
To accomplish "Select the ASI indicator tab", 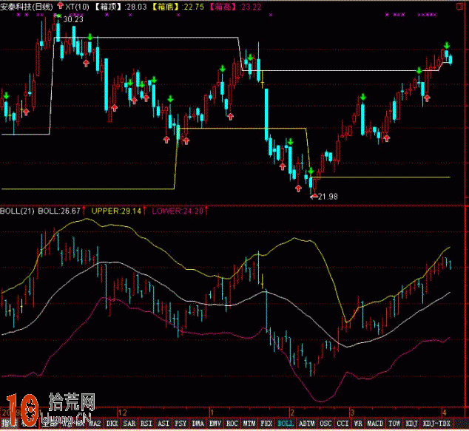I will pos(163,424).
